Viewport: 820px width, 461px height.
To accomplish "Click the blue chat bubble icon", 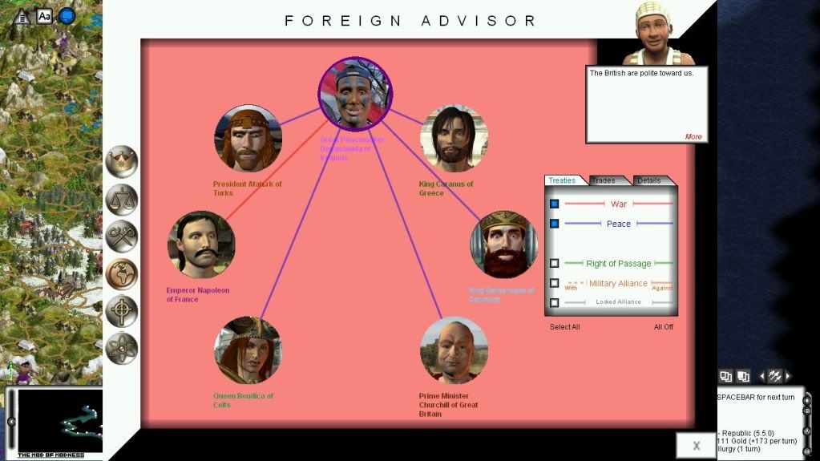I will pos(67,16).
